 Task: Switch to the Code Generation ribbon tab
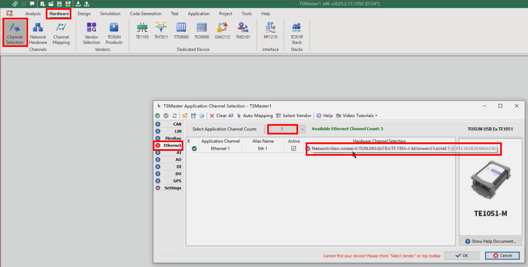(145, 14)
